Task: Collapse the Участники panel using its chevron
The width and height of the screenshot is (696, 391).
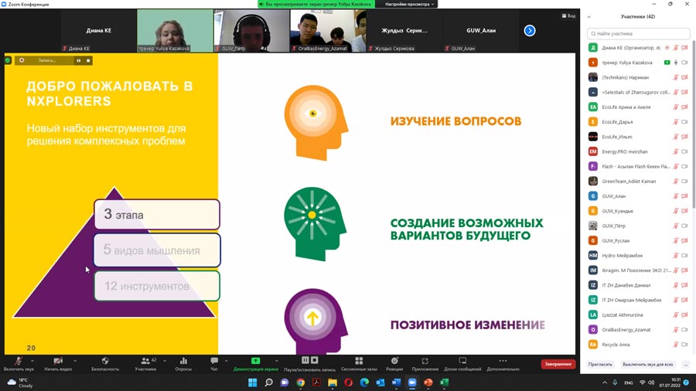Action: [x=589, y=16]
